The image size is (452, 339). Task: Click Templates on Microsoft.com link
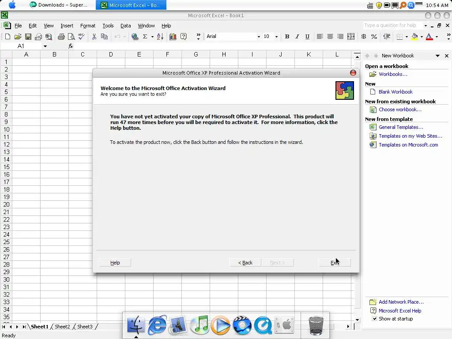pyautogui.click(x=408, y=145)
